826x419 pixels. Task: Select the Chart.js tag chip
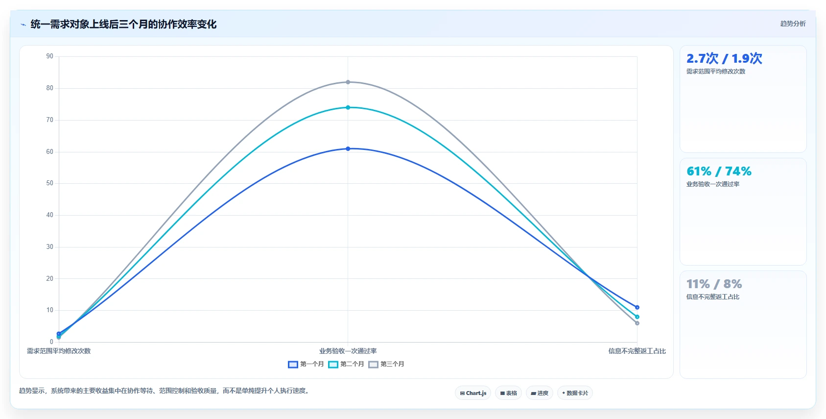tap(473, 393)
